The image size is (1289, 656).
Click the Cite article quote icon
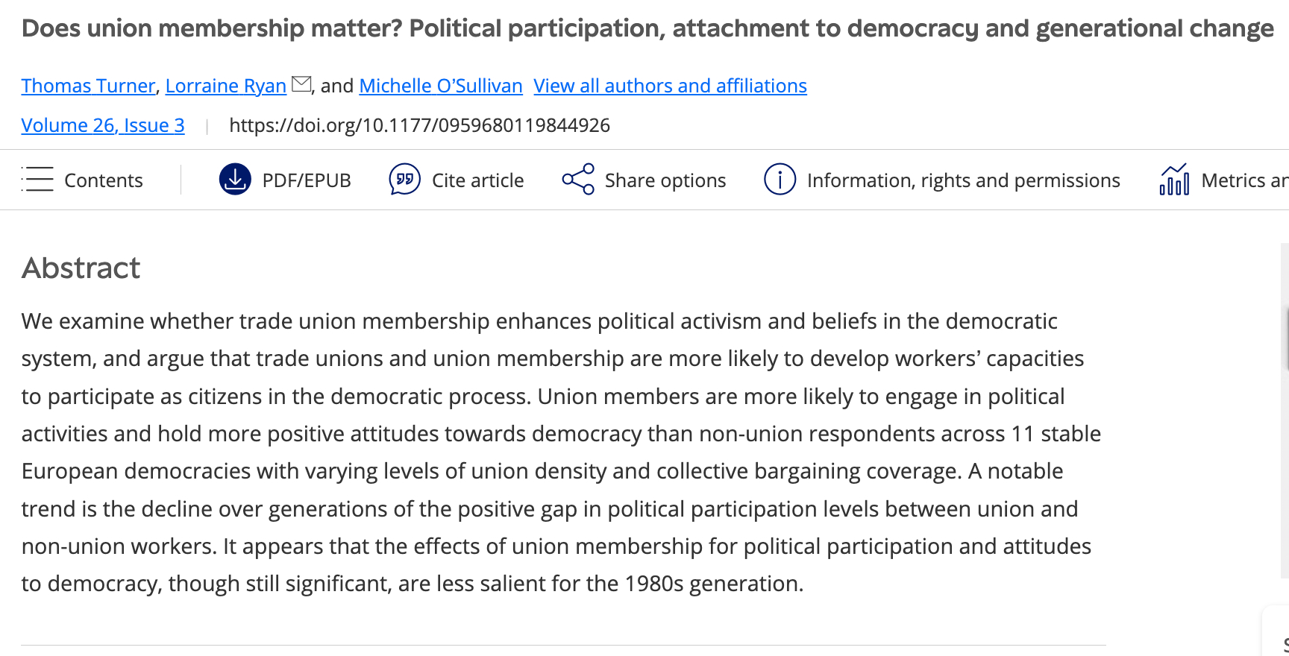click(x=404, y=180)
